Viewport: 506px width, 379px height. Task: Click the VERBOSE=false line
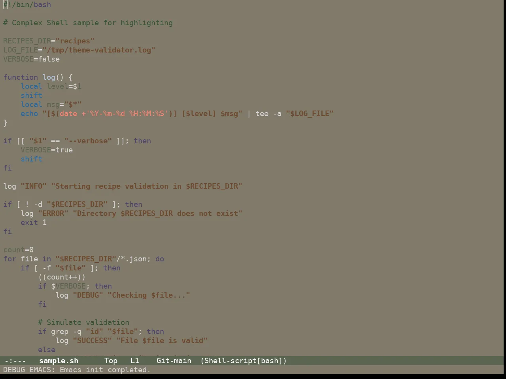coord(31,59)
